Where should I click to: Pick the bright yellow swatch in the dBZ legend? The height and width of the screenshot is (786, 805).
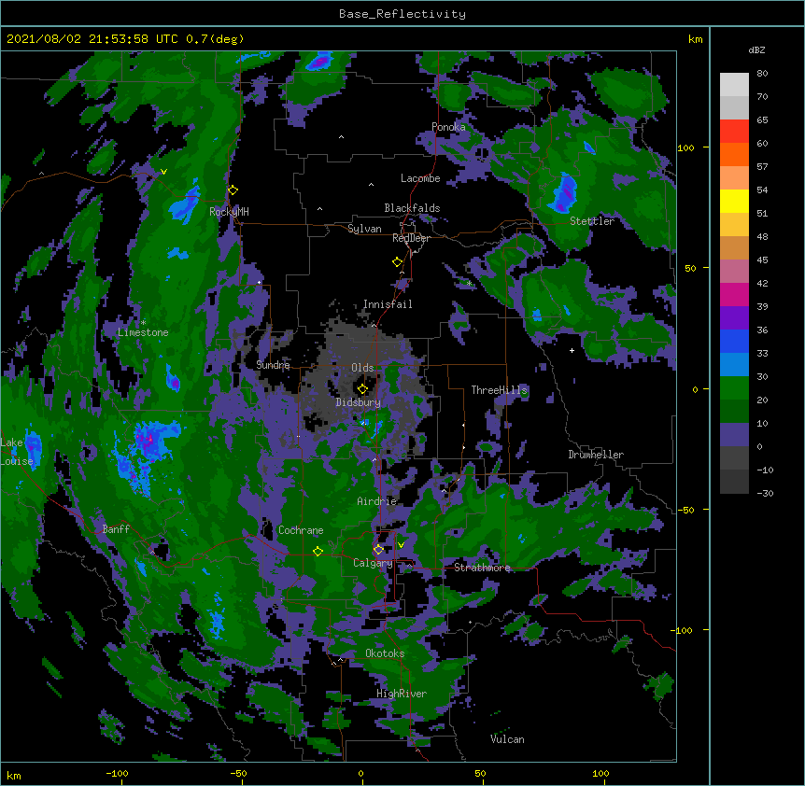point(734,201)
